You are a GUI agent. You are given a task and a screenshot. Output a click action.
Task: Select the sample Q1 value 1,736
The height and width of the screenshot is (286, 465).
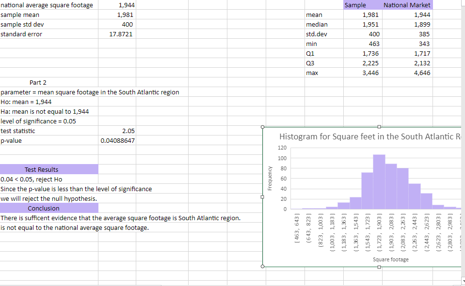click(x=363, y=53)
